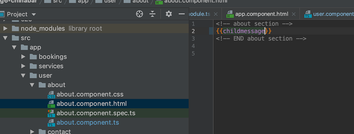Click the collapse all icon in Project panel
354x134 pixels.
[x=152, y=14]
